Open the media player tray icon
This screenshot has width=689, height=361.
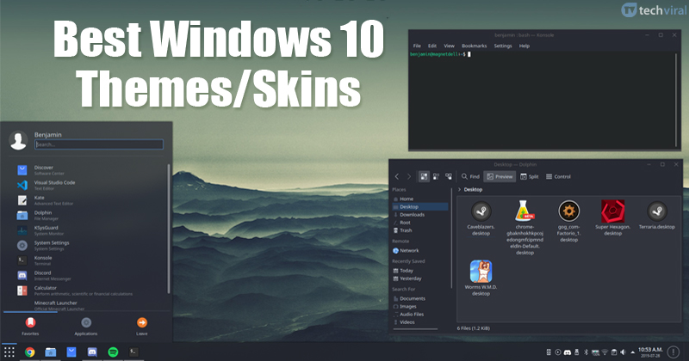558,352
